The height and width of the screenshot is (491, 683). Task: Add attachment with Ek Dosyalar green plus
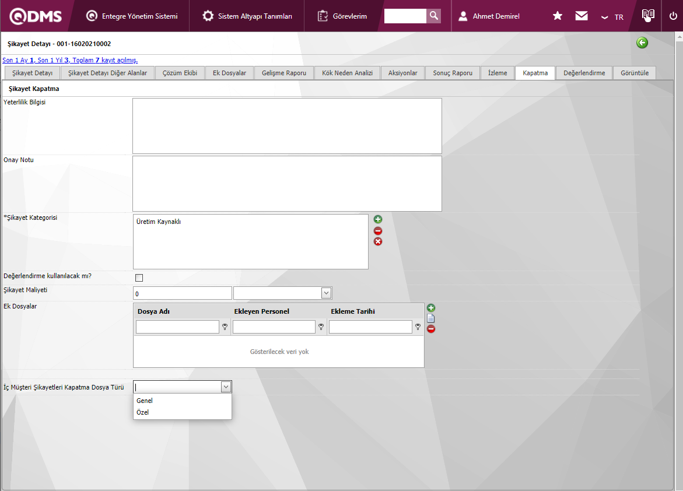click(x=431, y=308)
